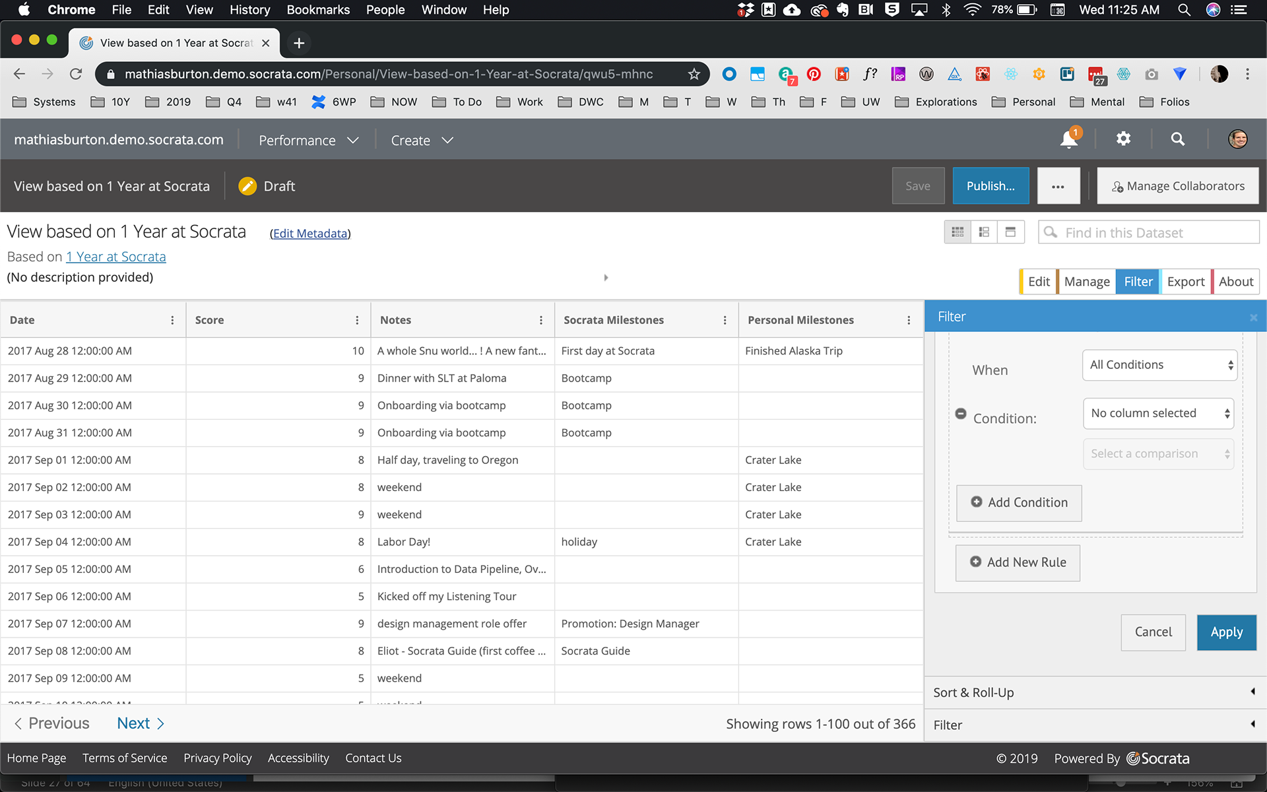Image resolution: width=1267 pixels, height=792 pixels.
Task: Open the No column selected dropdown
Action: 1158,413
